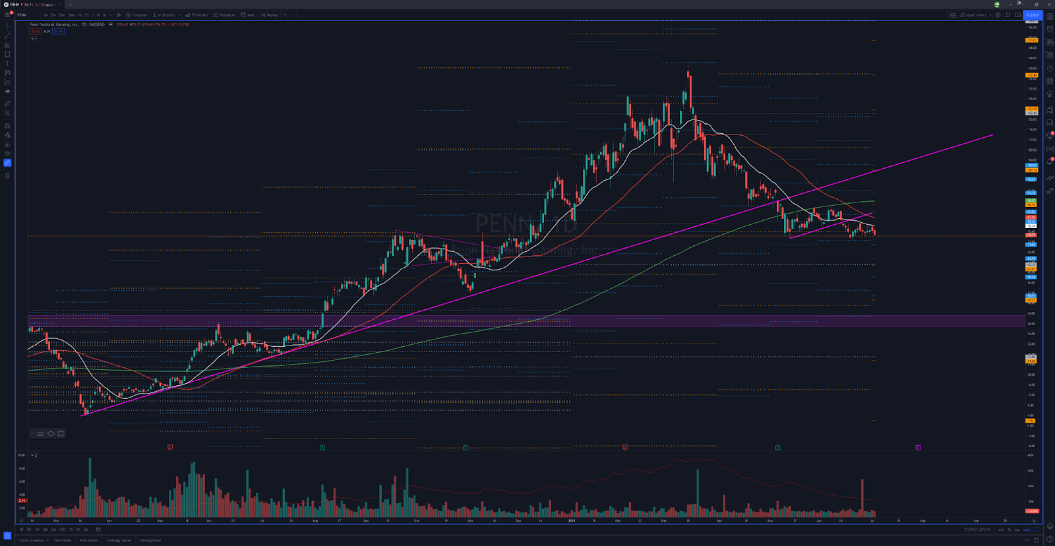
Task: Select the zoom in tool
Action: click(x=7, y=113)
